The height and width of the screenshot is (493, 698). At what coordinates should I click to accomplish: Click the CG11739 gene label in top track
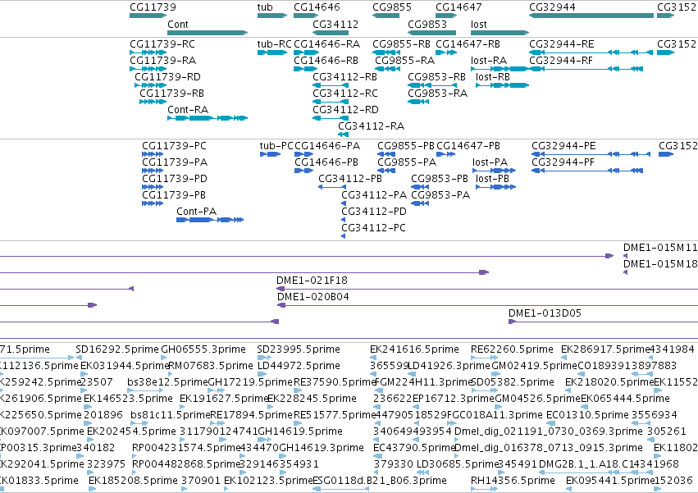tap(153, 7)
